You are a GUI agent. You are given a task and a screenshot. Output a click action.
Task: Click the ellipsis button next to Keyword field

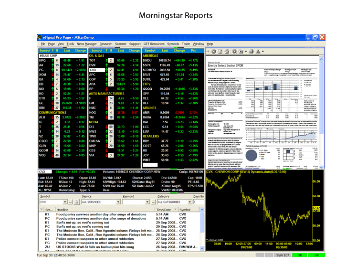(x=153, y=202)
